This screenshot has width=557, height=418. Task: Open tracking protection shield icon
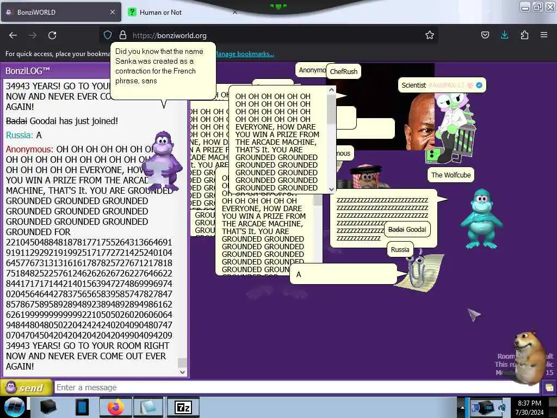click(x=108, y=35)
